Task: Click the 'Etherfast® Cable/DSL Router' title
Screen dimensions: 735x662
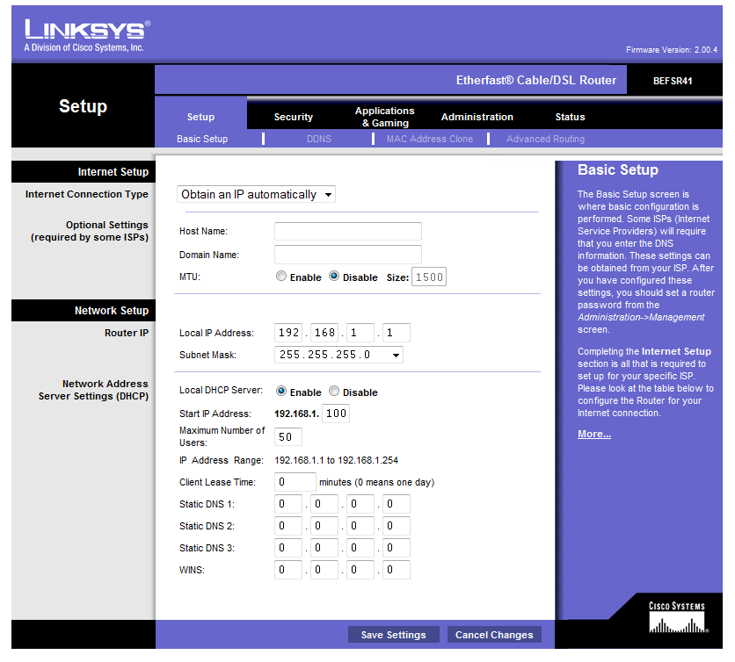Action: (x=536, y=80)
